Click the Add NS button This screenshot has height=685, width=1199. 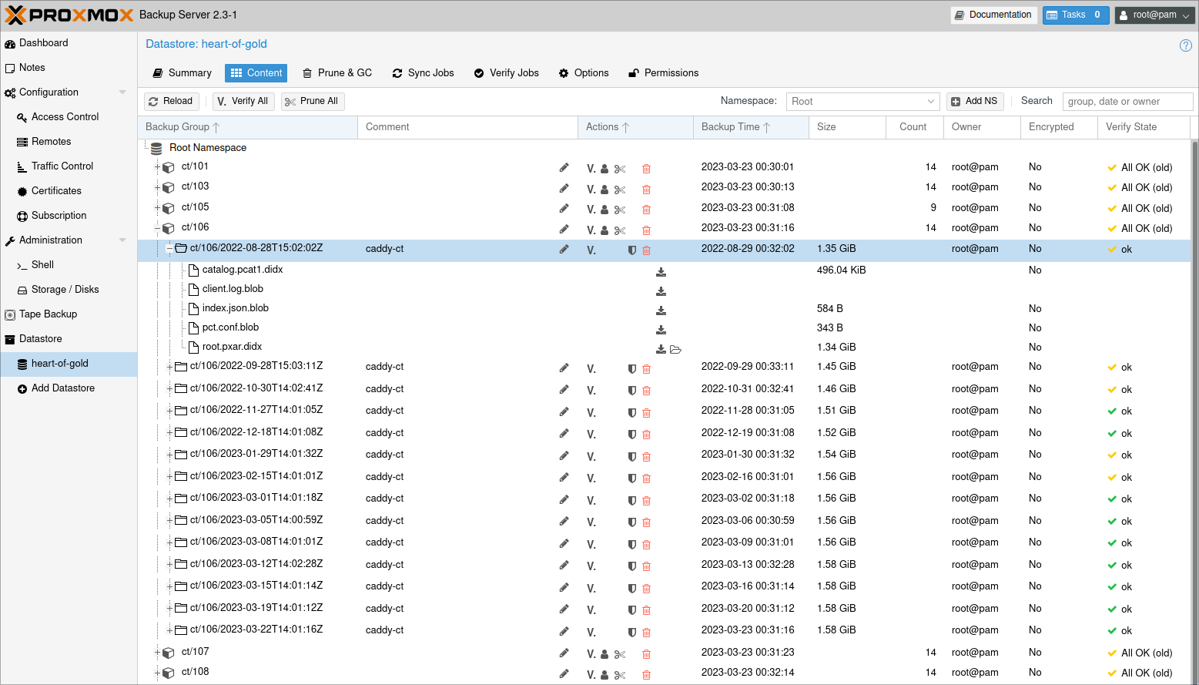tap(975, 100)
